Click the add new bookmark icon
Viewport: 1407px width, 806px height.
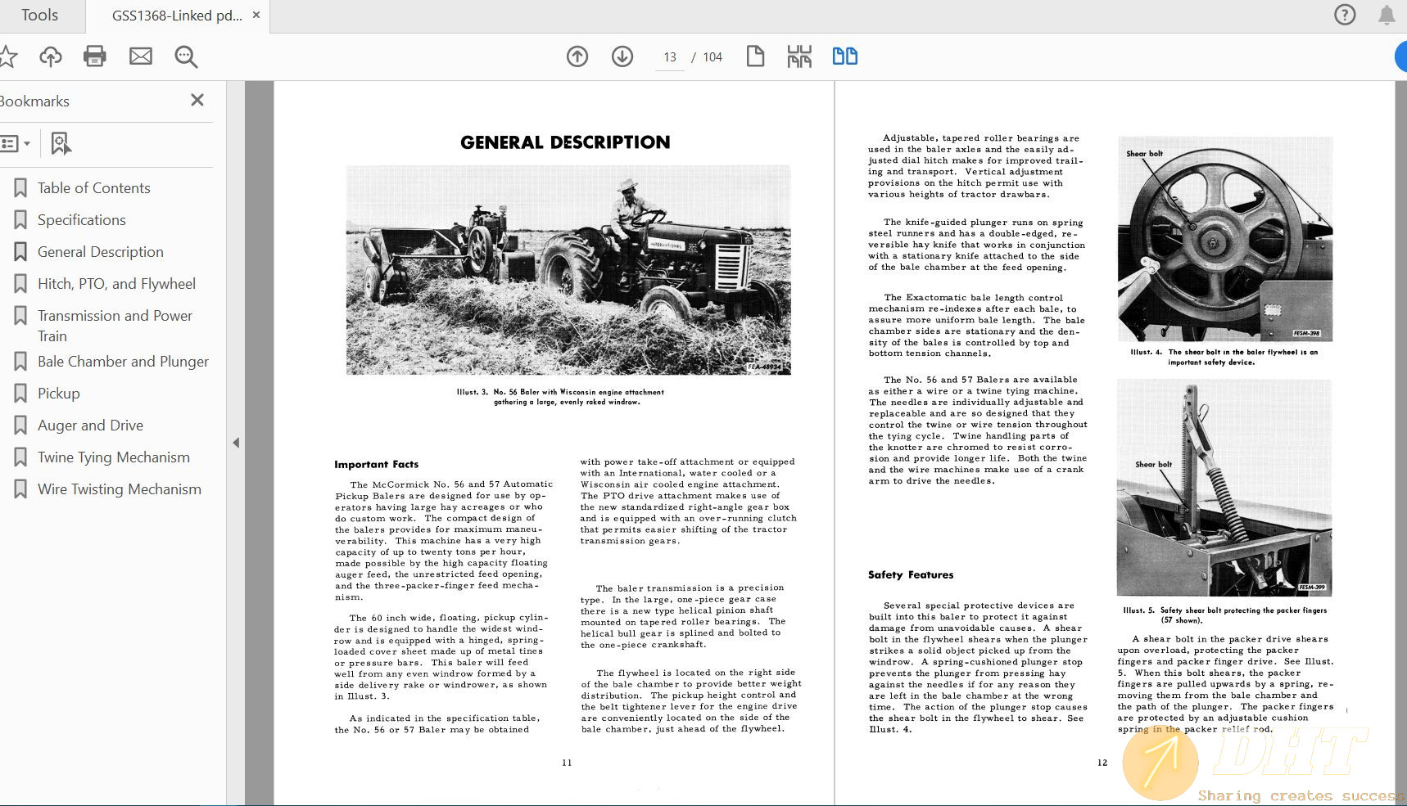[x=61, y=144]
